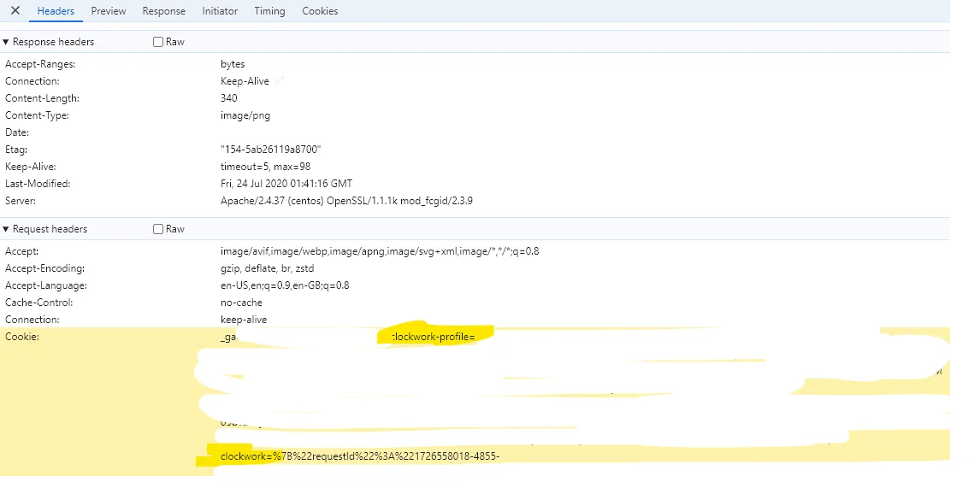Image resolution: width=974 pixels, height=482 pixels.
Task: Select the no-cache Cache-Control value
Action: coord(241,303)
